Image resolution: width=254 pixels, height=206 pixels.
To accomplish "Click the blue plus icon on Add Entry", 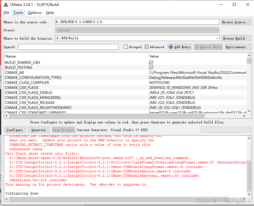I will [x=171, y=47].
